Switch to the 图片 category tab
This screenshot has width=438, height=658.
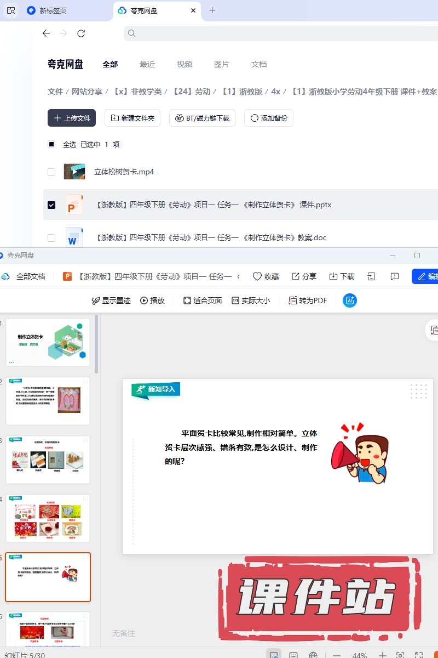pyautogui.click(x=222, y=64)
